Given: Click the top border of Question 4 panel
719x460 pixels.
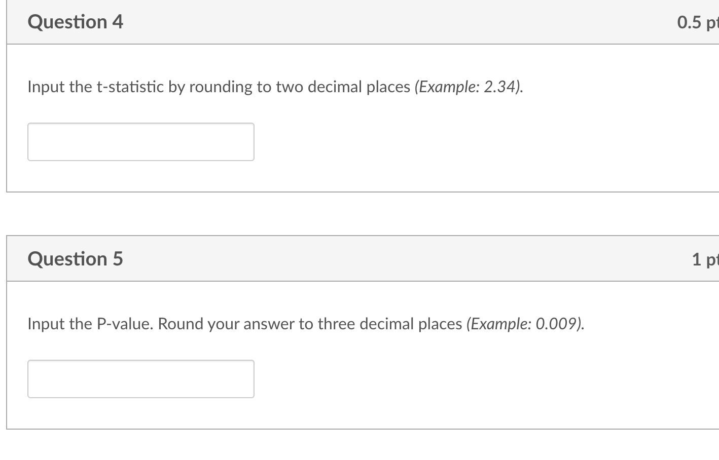Looking at the screenshot, I should point(355,1).
